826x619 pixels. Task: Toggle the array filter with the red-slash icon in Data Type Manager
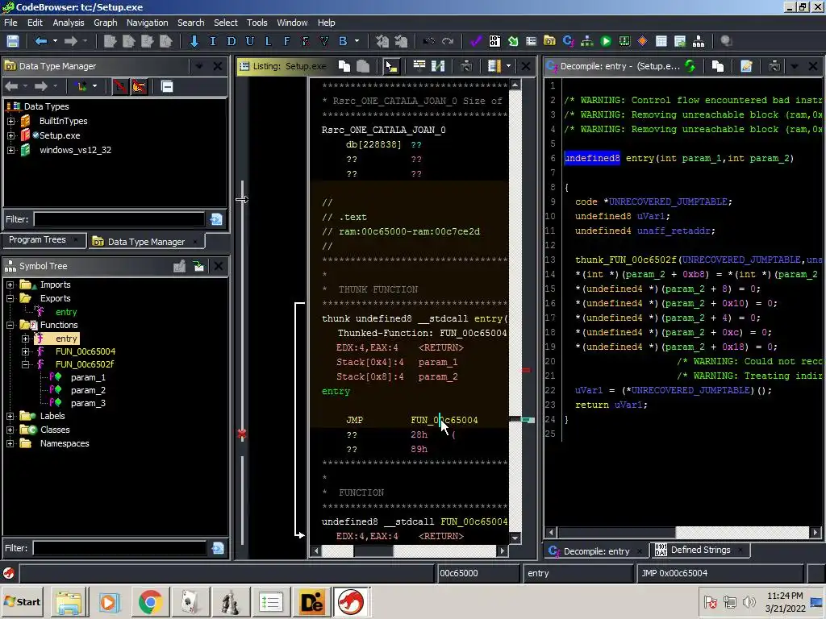click(x=120, y=86)
